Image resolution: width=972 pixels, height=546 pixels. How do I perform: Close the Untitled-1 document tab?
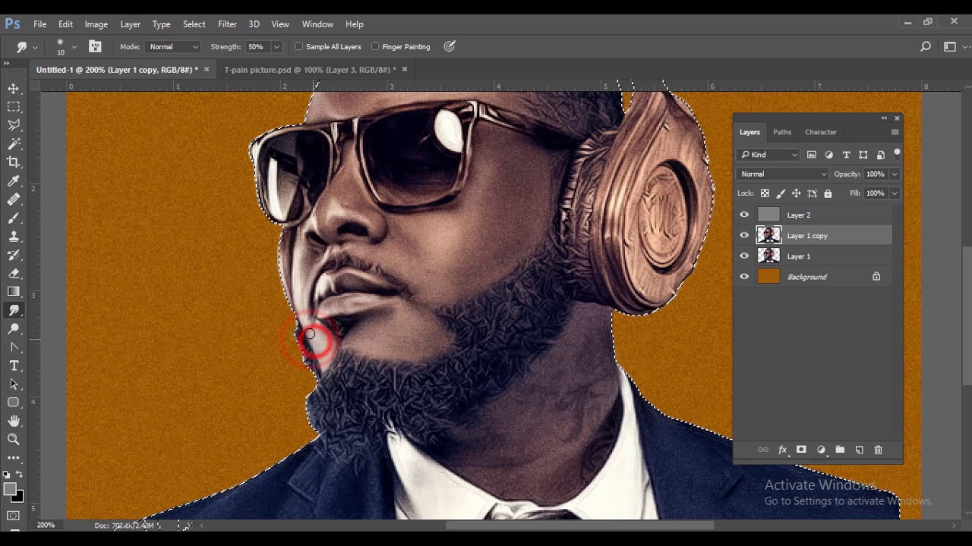[206, 70]
